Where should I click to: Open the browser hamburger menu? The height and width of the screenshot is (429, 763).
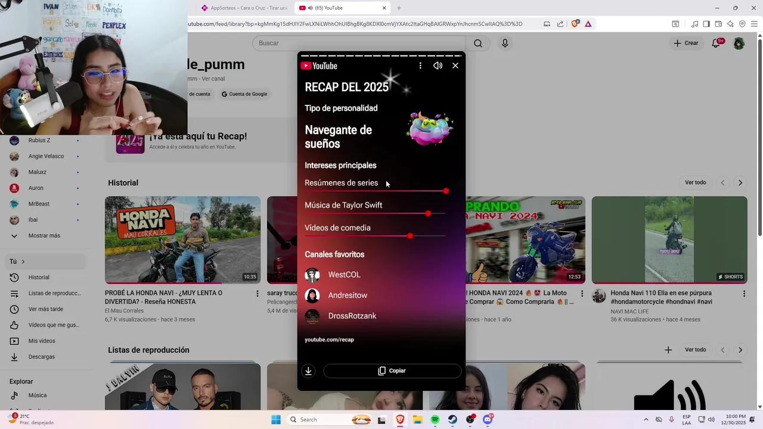754,24
